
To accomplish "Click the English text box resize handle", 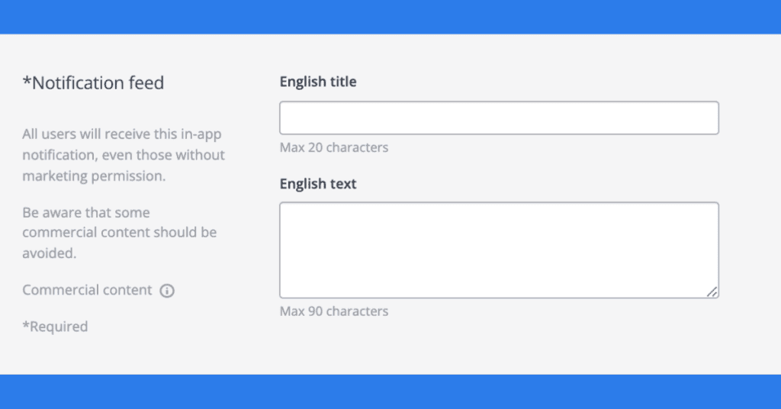I will tap(712, 291).
